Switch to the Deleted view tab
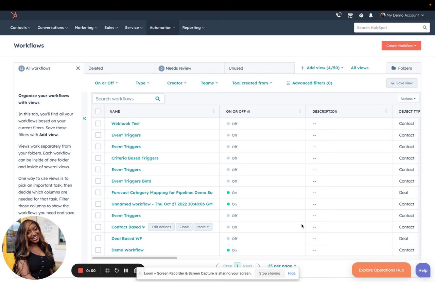Viewport: 435px width, 282px height. pyautogui.click(x=119, y=68)
